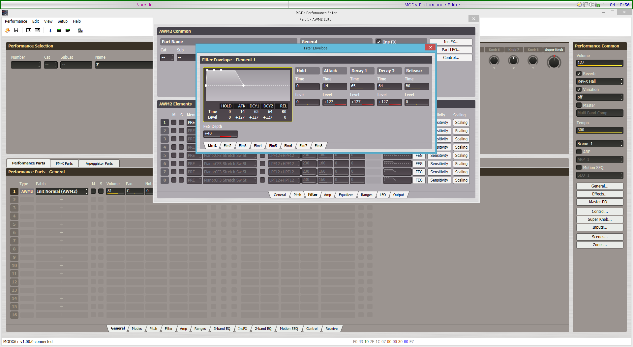This screenshot has height=347, width=633.
Task: Add a patch to part 5 with plus icon
Action: (62, 224)
